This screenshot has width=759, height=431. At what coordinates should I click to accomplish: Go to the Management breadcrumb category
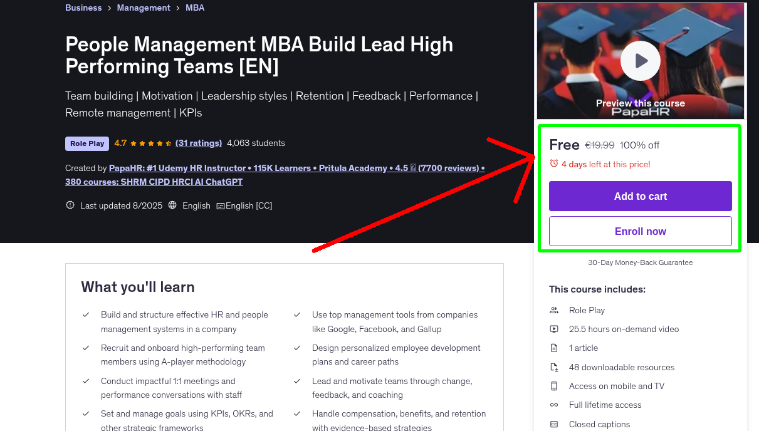point(143,8)
